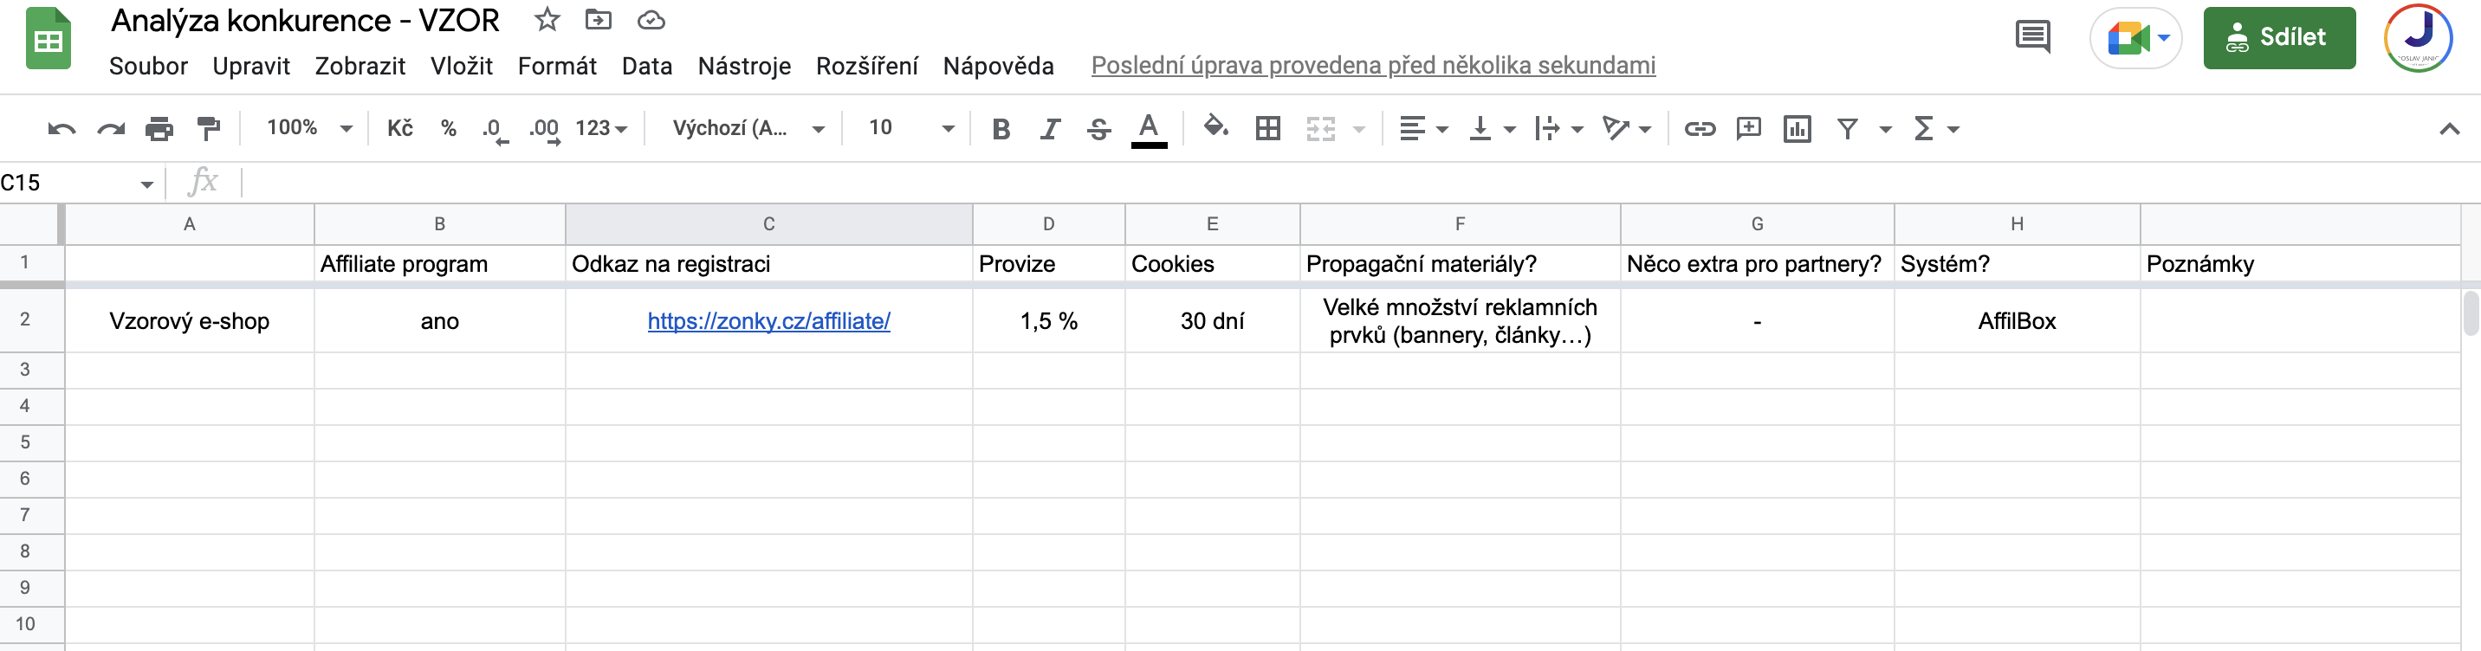
Task: Open text rotation dropdown
Action: tap(1626, 128)
